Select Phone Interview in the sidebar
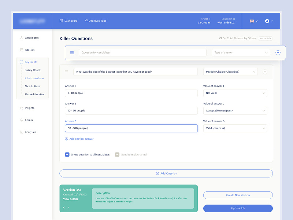293x220 pixels. (34, 94)
